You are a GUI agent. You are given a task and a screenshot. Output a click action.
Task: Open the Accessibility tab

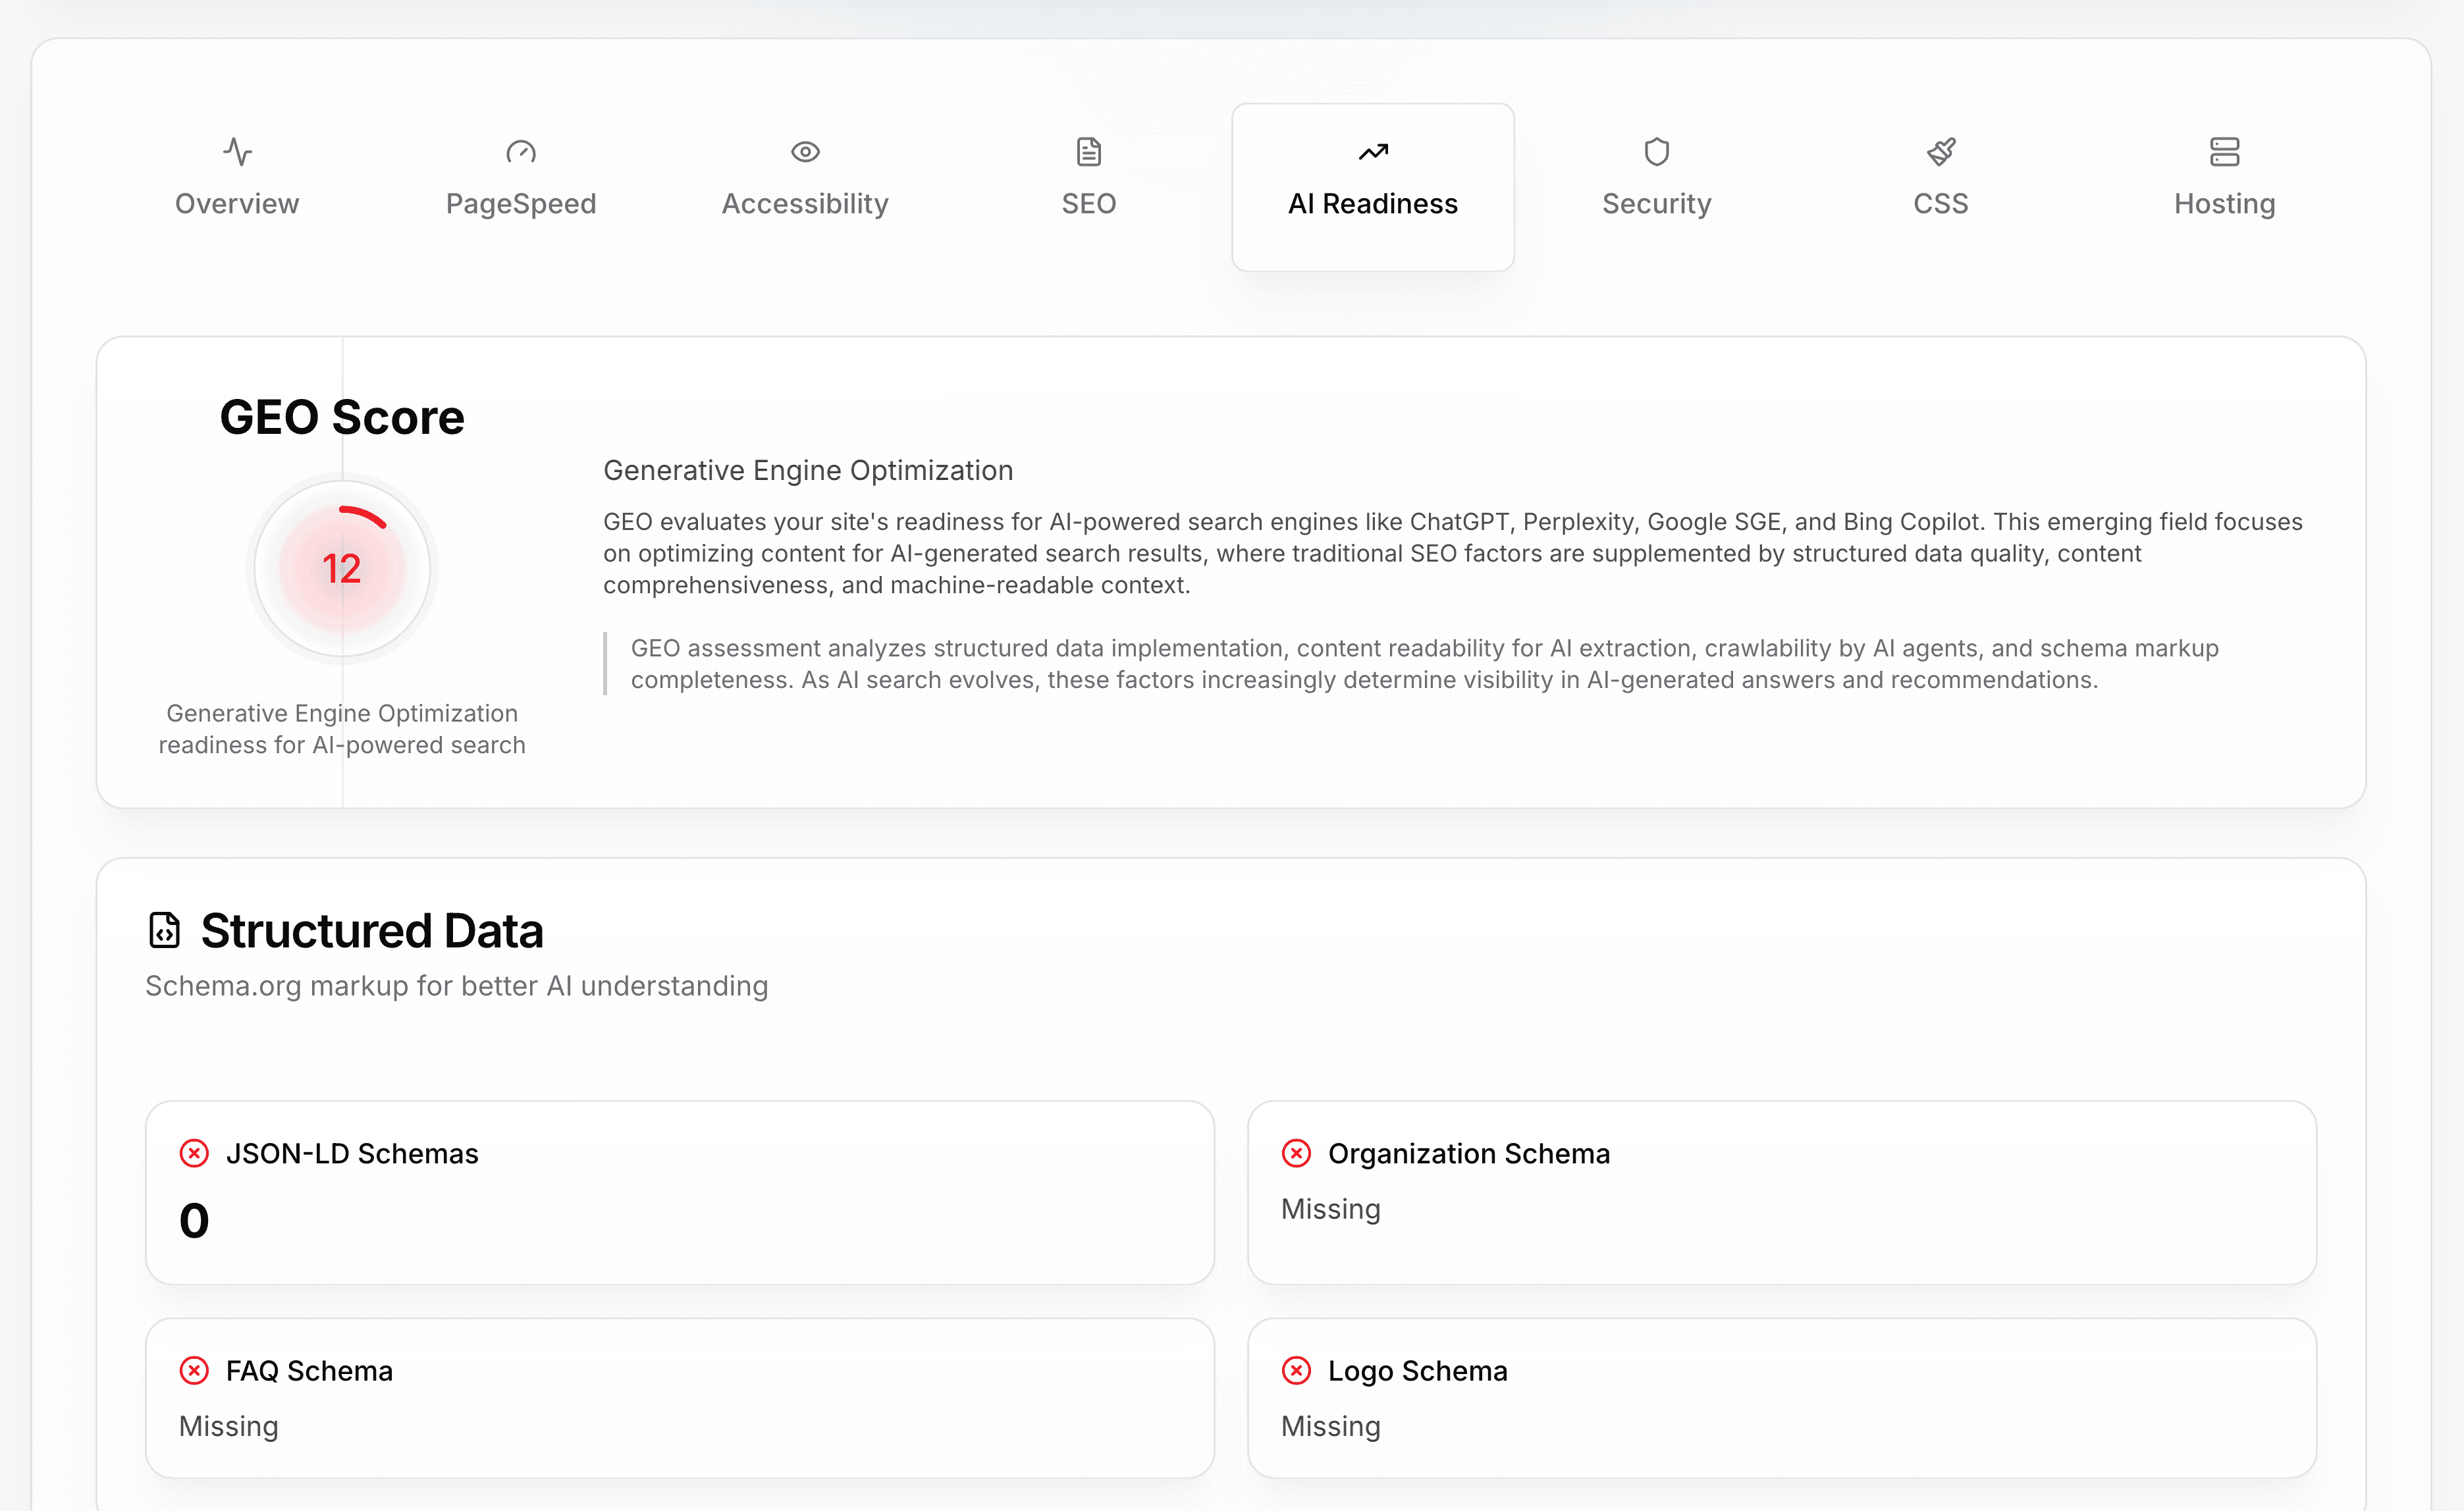805,187
